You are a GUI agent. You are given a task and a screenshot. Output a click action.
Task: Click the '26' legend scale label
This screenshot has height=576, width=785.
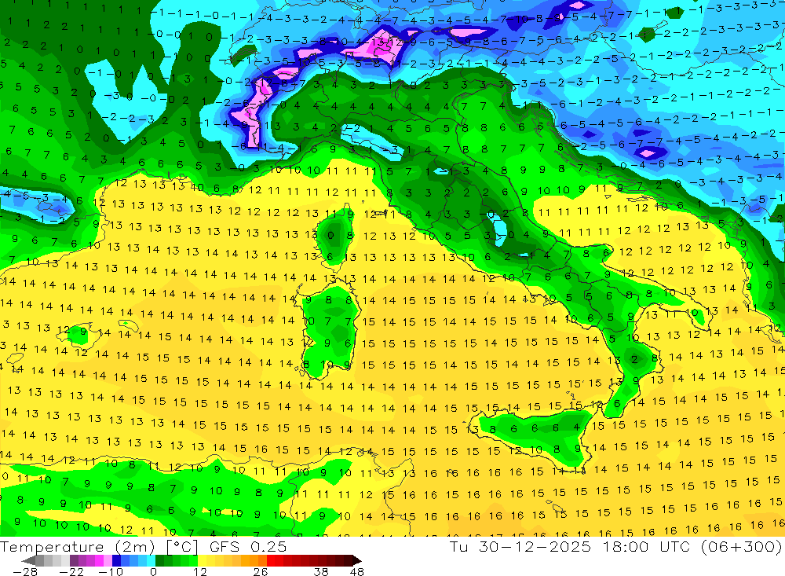pos(261,572)
